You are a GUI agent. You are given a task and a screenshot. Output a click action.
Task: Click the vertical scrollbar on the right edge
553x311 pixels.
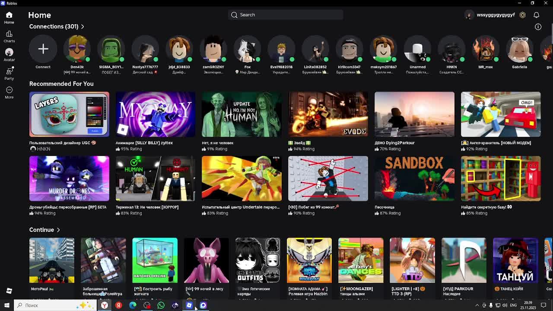click(551, 35)
